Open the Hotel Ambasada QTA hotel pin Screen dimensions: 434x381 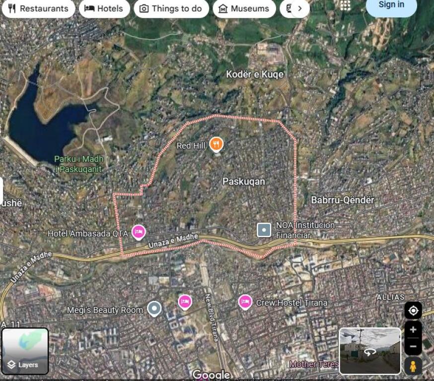tap(140, 231)
